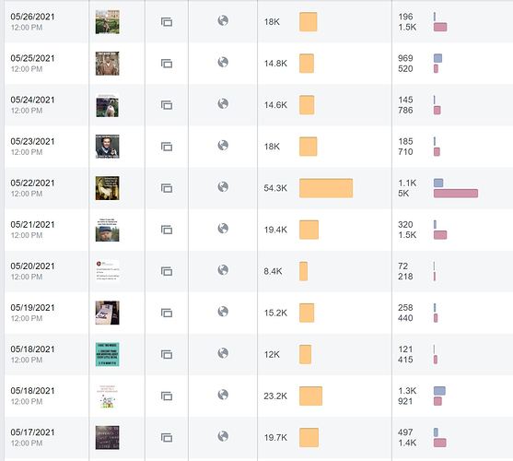
Task: Click the globe icon in the 05/19/2021 row
Action: pyautogui.click(x=223, y=312)
